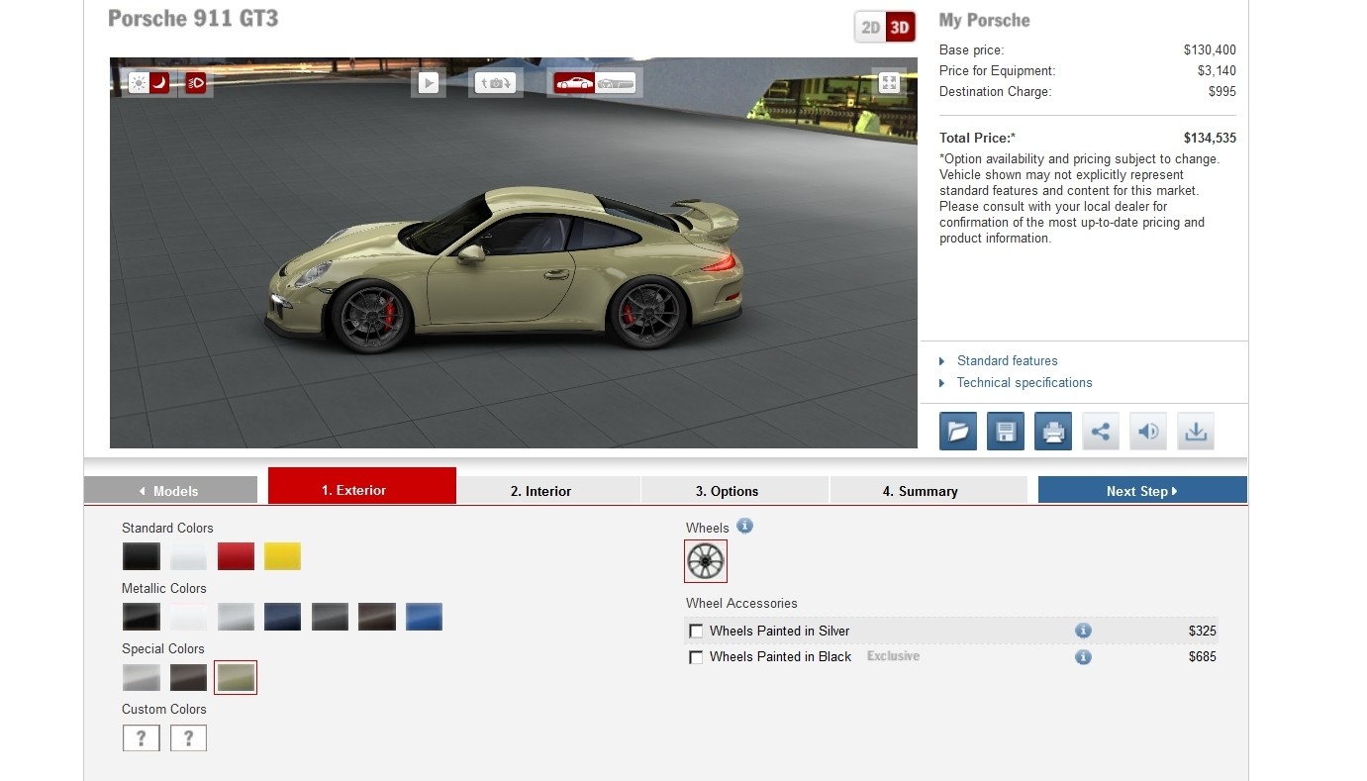The image size is (1367, 781).
Task: Choose dark brown special color swatch
Action: (x=188, y=677)
